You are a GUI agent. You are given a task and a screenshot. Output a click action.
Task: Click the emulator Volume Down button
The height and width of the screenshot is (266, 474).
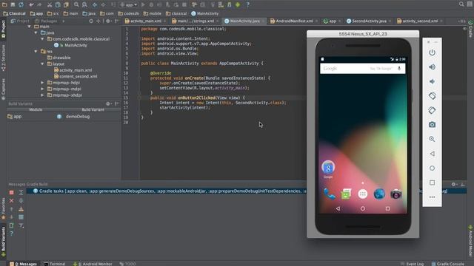point(432,81)
